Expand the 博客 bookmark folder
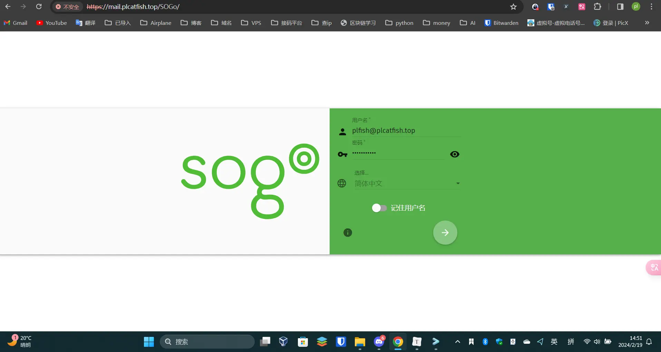Viewport: 661px width, 352px height. 191,23
